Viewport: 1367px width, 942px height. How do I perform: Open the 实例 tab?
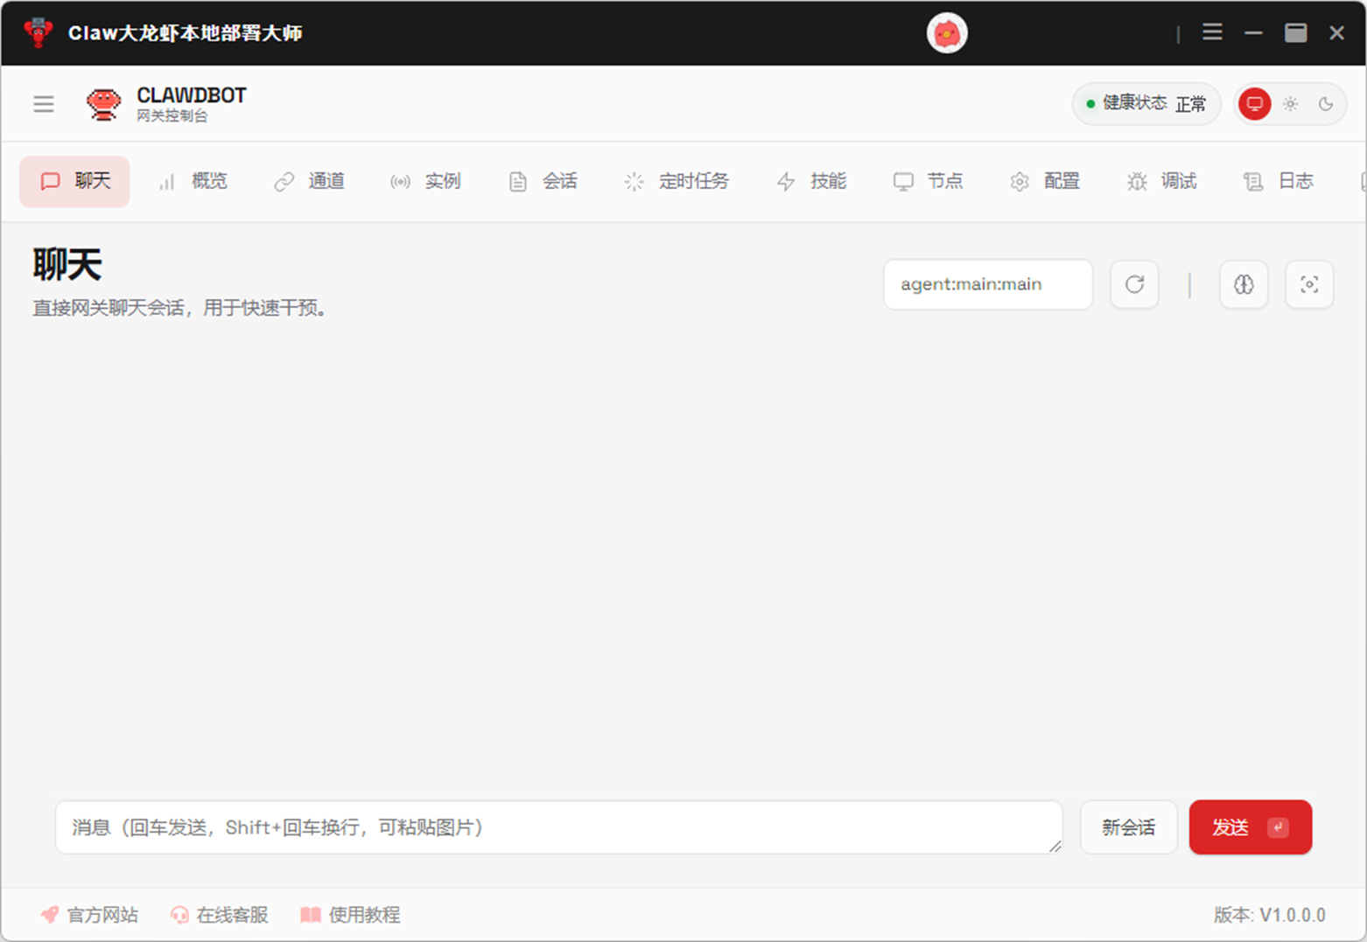[426, 181]
